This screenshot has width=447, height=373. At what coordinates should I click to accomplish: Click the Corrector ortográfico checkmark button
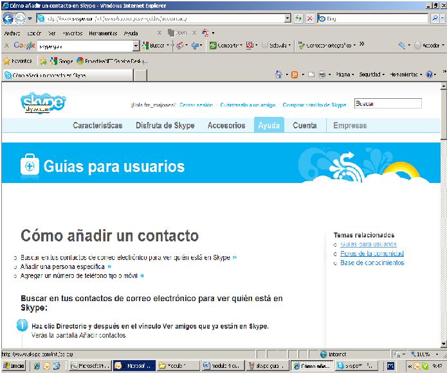[325, 45]
